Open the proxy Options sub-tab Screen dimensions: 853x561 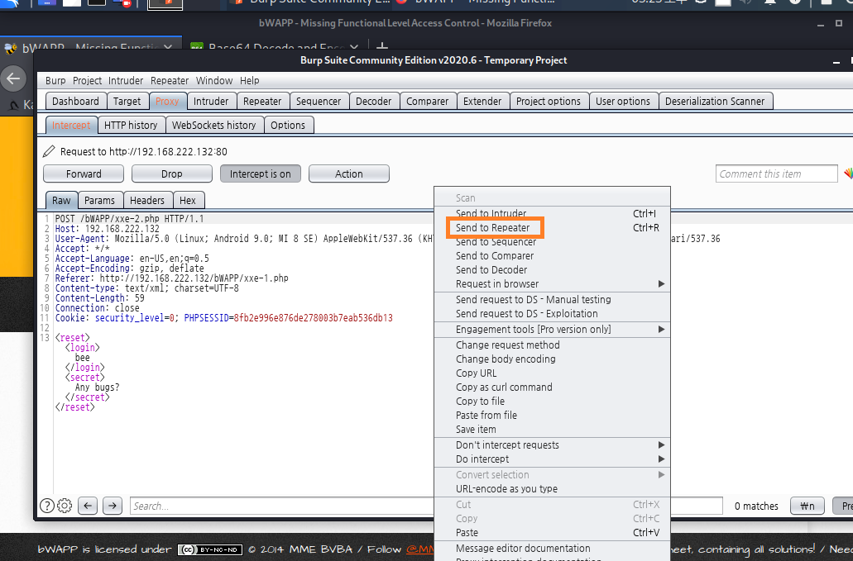(x=288, y=125)
